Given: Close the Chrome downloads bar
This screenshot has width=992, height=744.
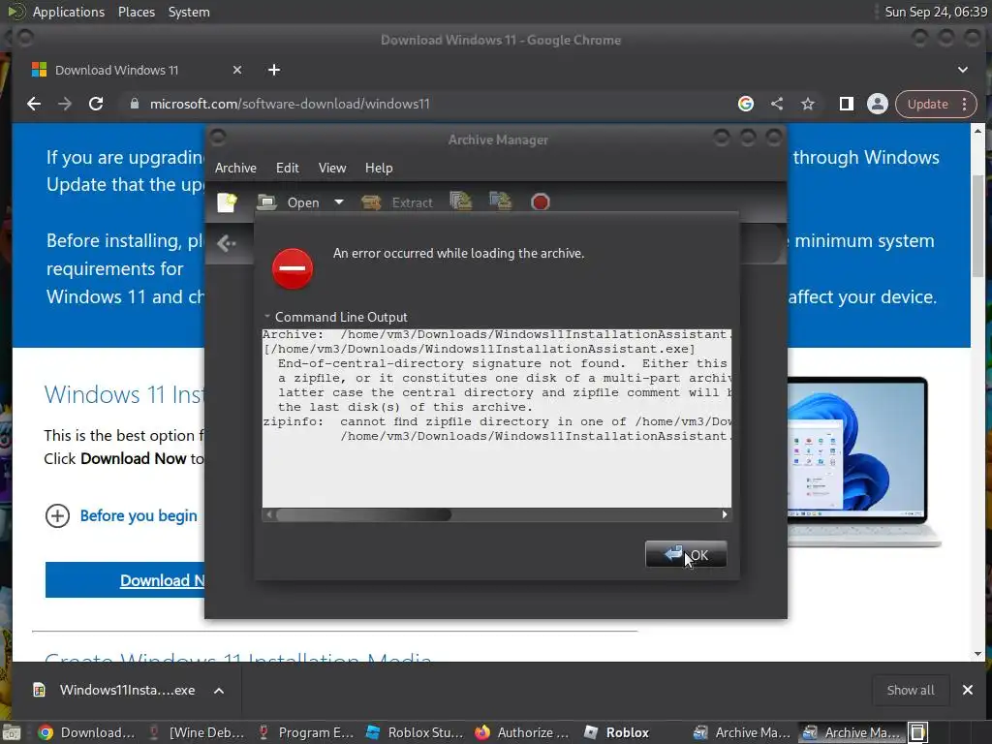Looking at the screenshot, I should pyautogui.click(x=968, y=690).
